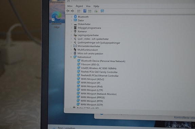Viewport: 195px width, 129px height.
Task: Select WAN Miniport (SSTP)
Action: [92, 105]
